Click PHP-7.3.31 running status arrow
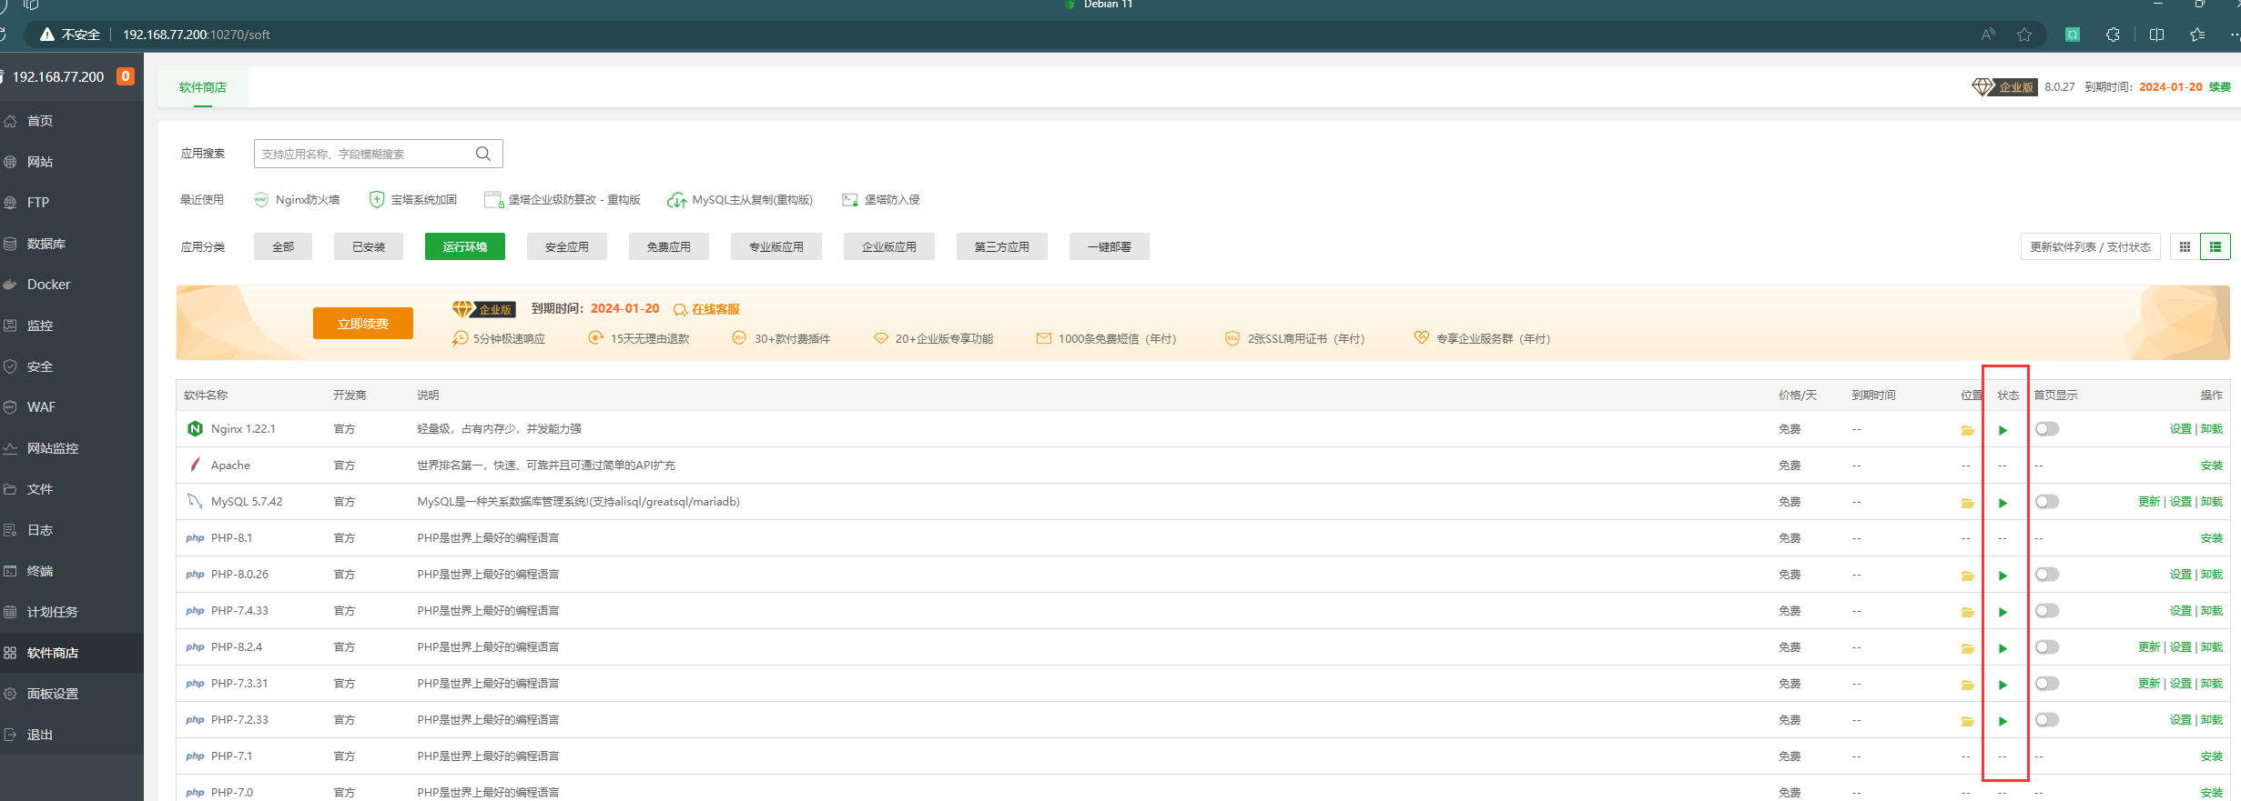The image size is (2241, 801). [2003, 685]
